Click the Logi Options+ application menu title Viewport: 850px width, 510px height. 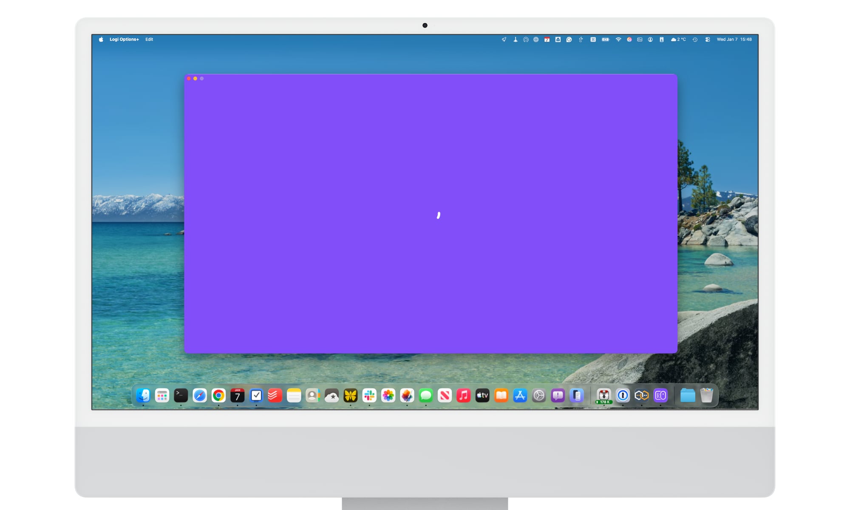(x=125, y=39)
